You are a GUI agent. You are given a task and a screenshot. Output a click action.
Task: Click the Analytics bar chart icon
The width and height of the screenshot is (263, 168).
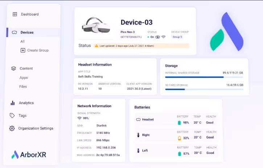tap(13, 103)
